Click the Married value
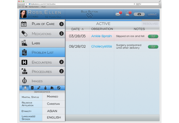Screen dimensions: 179x123 click(52, 97)
